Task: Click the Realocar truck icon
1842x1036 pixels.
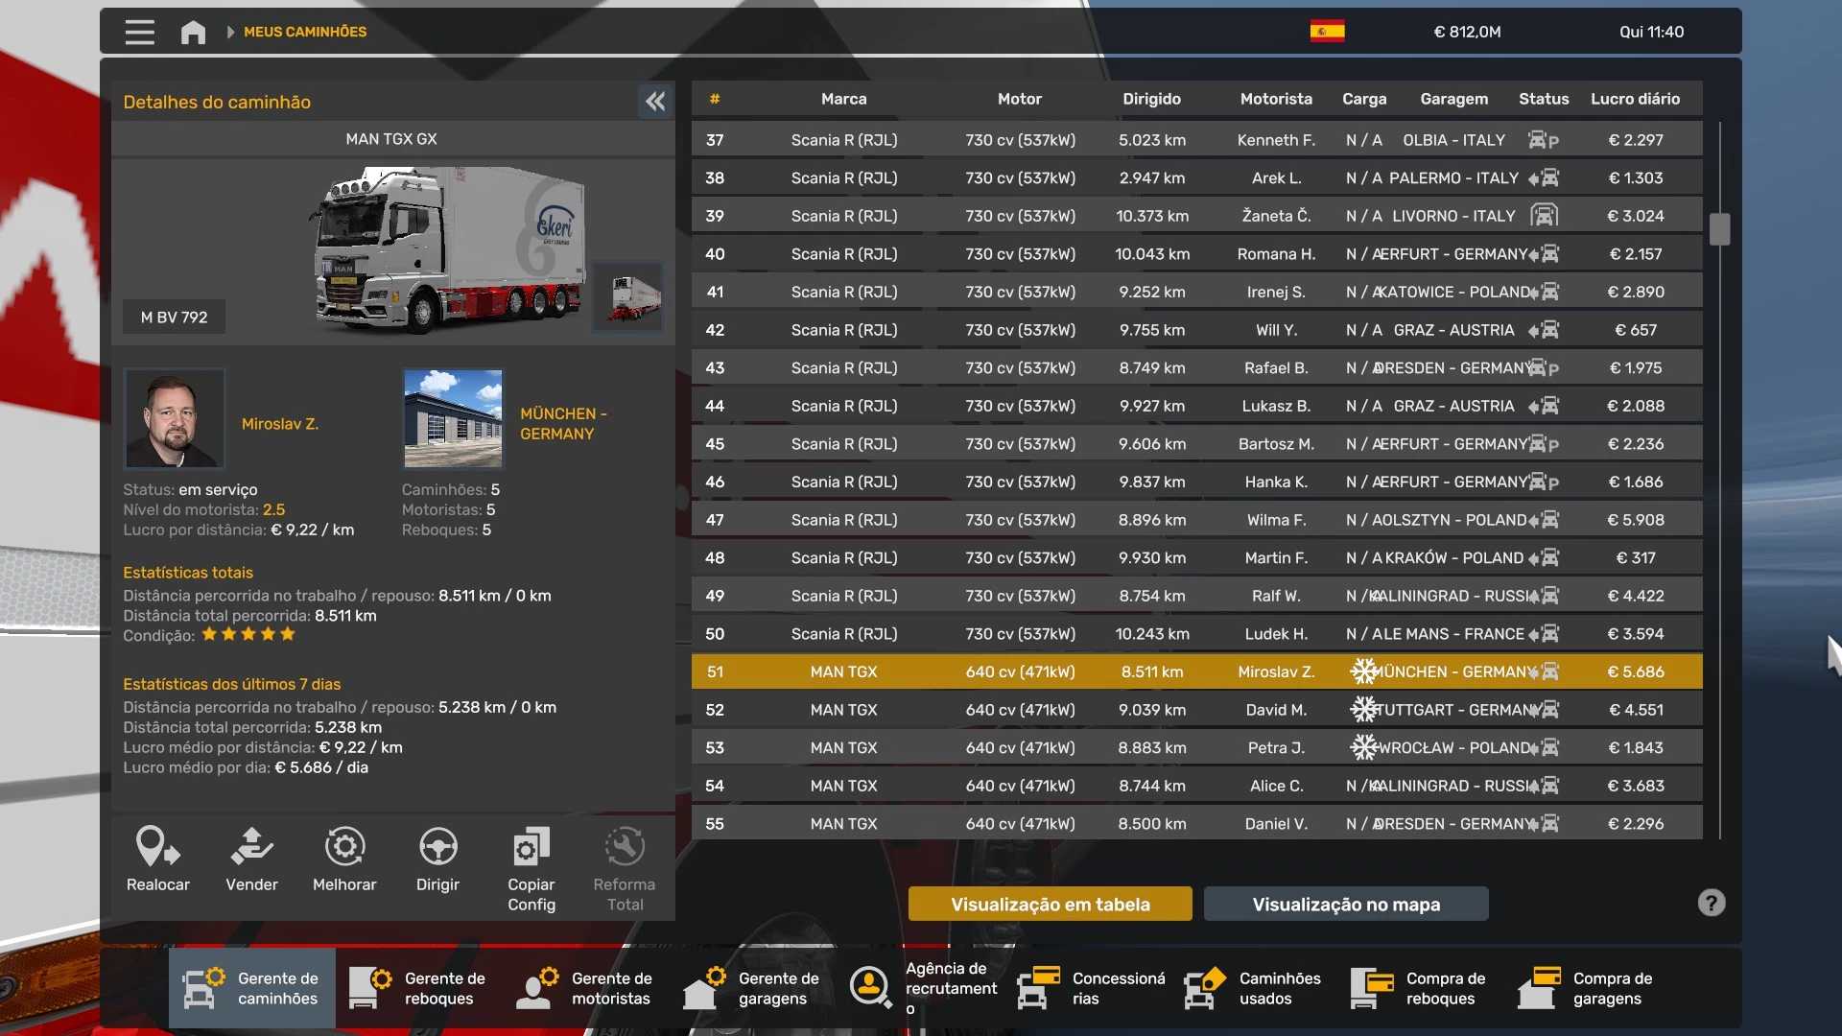Action: point(157,847)
